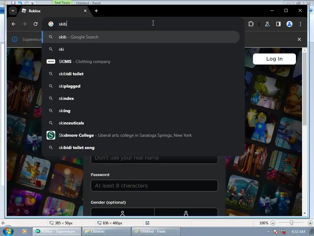This screenshot has height=236, width=314.
Task: Click the Supermium info circle icon
Action: 15,39
